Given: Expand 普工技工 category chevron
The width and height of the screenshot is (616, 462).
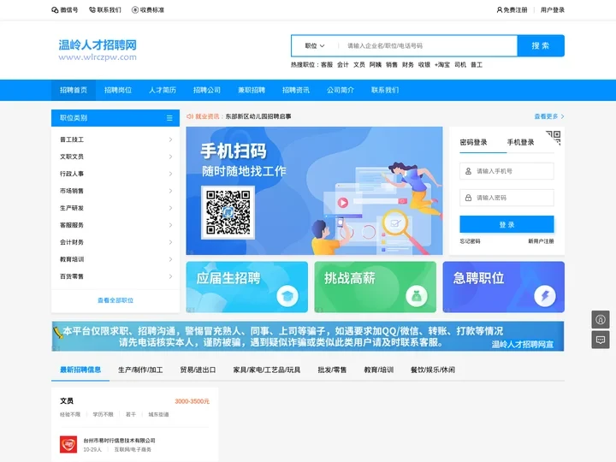Looking at the screenshot, I should tap(170, 139).
